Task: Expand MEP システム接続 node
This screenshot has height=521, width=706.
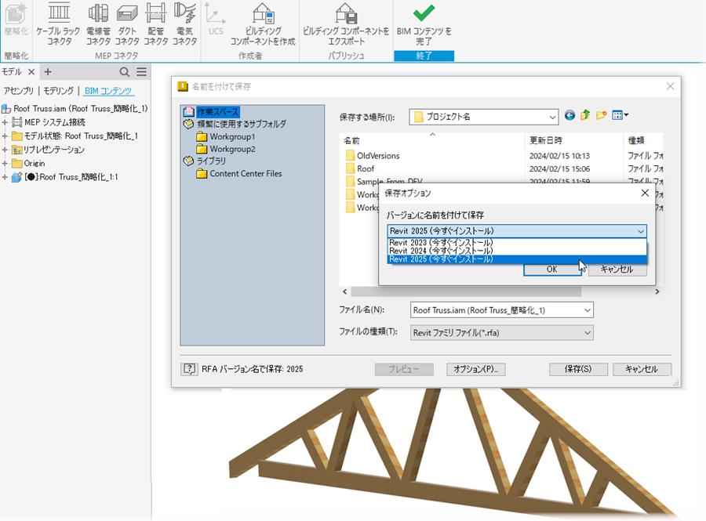Action: 5,122
